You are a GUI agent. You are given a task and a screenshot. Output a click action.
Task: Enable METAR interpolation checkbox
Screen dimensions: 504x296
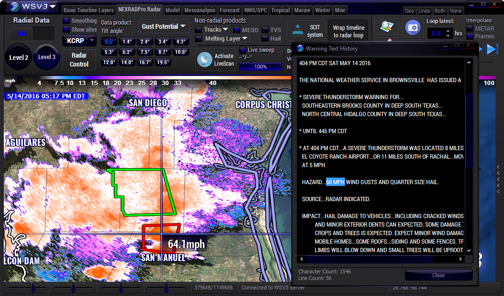(470, 28)
